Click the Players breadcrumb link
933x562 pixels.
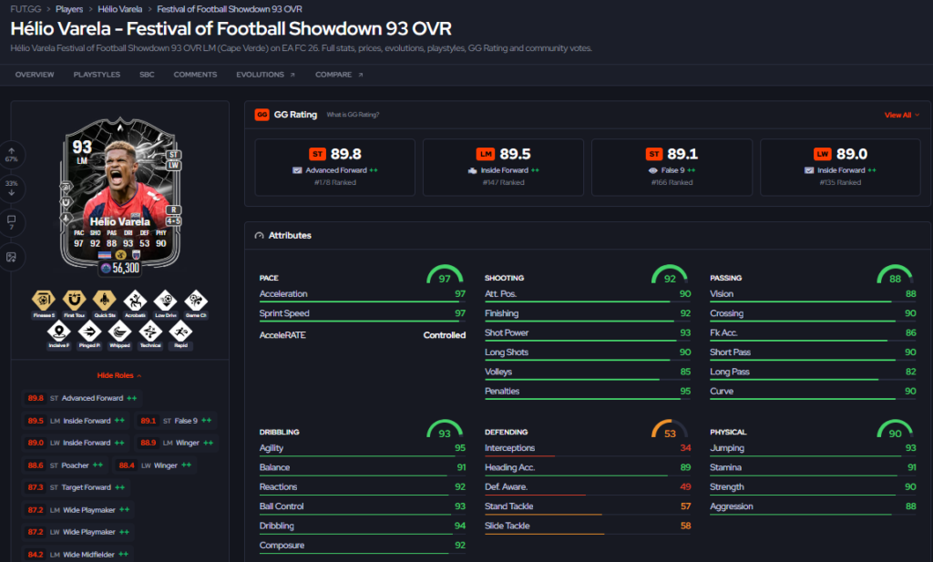(69, 9)
